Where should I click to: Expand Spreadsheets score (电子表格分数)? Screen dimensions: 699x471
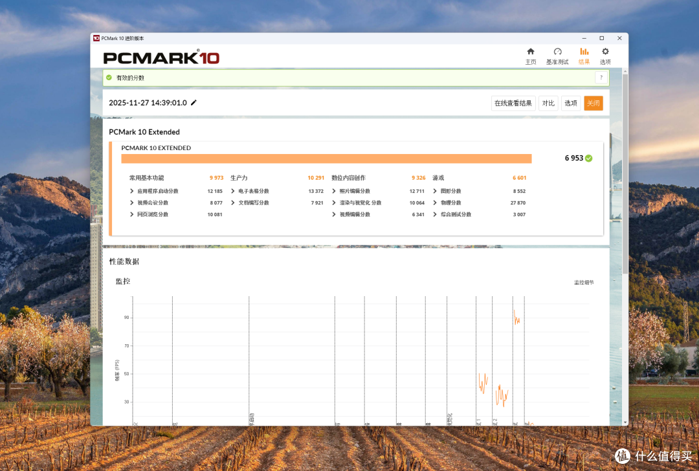[233, 191]
